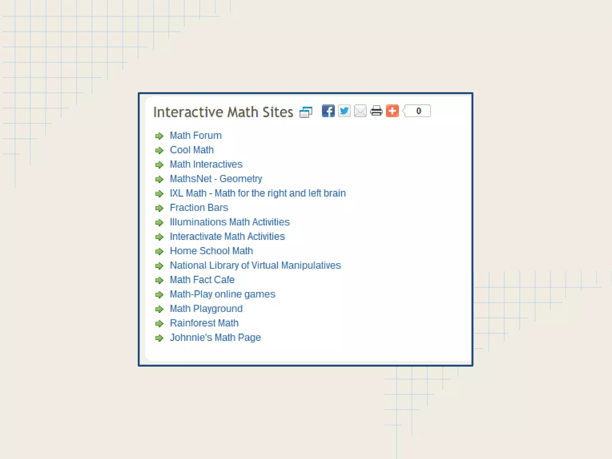This screenshot has width=612, height=459.
Task: Click the printer icon
Action: (x=376, y=111)
